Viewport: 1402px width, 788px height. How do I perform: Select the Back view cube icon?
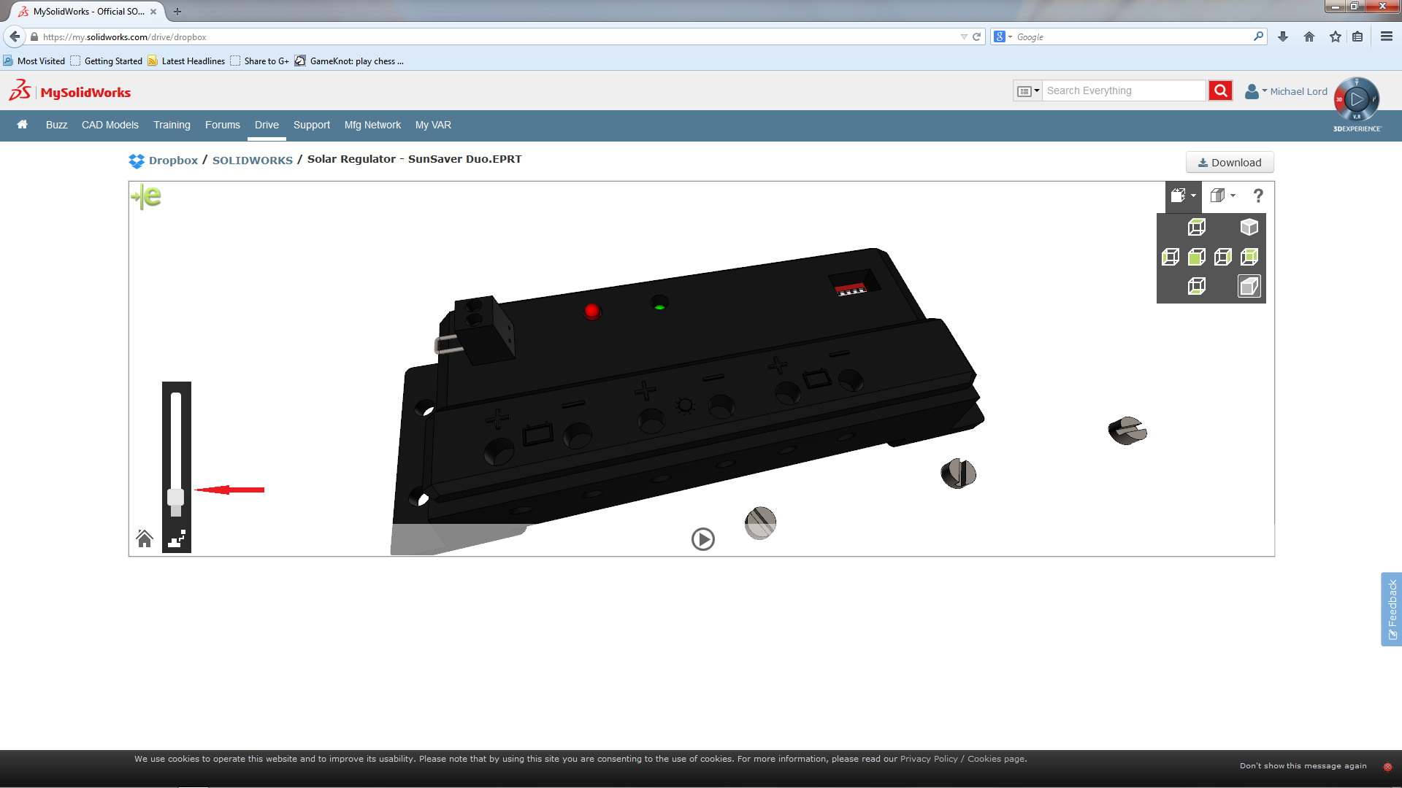[x=1249, y=257]
